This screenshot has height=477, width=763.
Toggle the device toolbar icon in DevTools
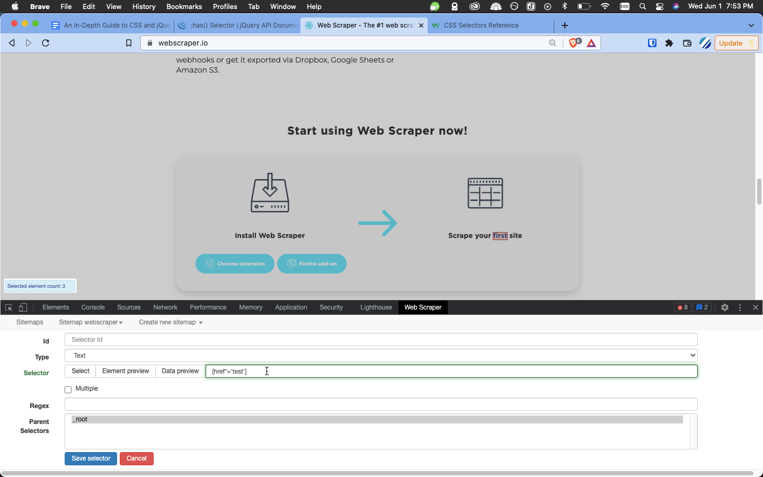tap(23, 307)
